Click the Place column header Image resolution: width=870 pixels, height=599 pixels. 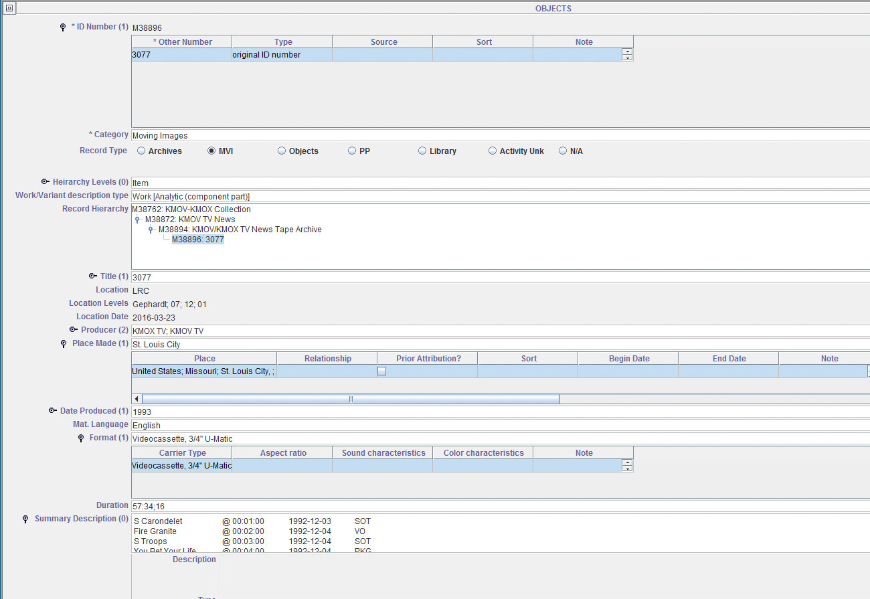click(204, 359)
